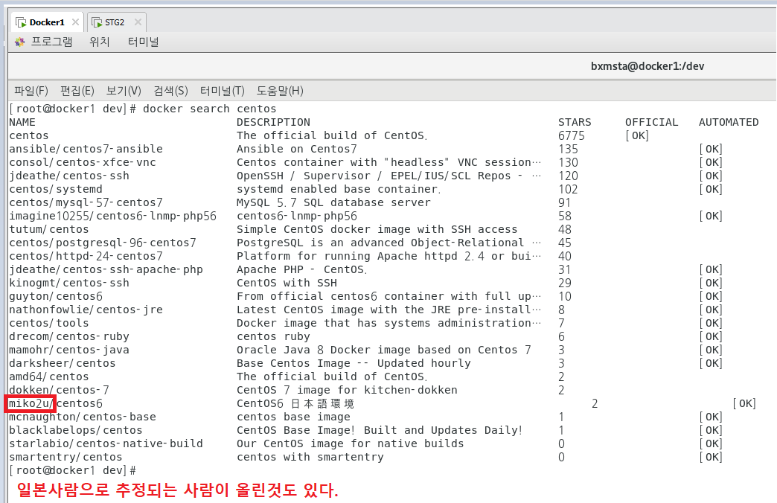
Task: Select dokken/centos-7 image name
Action: click(x=59, y=390)
